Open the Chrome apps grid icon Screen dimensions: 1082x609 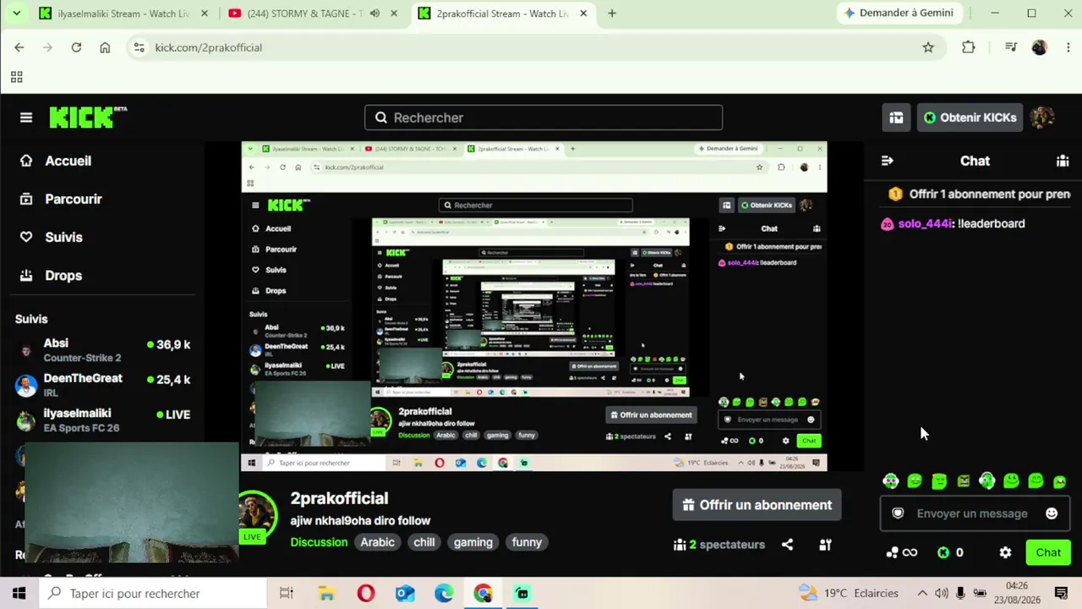click(16, 78)
